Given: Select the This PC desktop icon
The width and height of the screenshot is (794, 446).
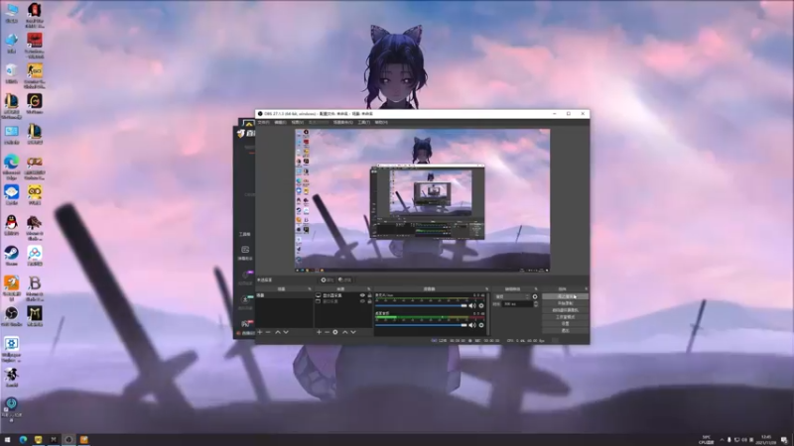Looking at the screenshot, I should (x=12, y=13).
